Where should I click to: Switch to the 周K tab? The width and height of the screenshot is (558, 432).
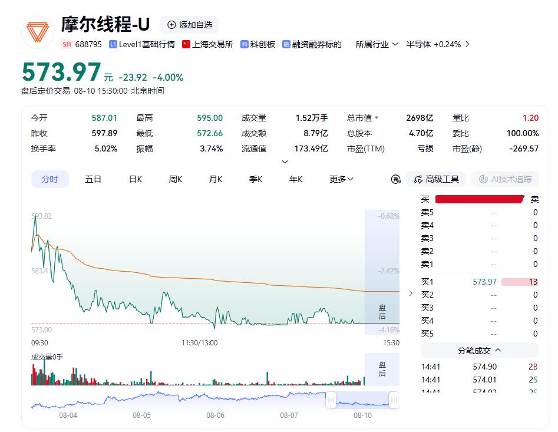point(176,179)
